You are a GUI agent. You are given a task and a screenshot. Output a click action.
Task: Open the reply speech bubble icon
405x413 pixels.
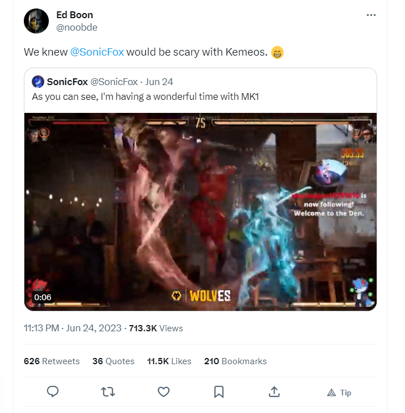(x=53, y=391)
